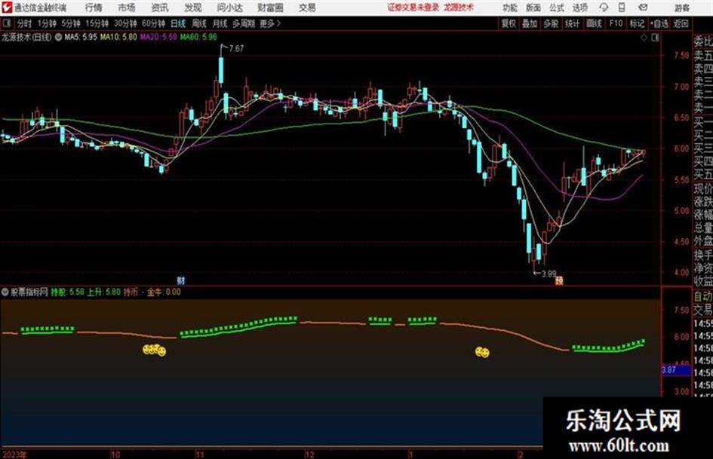Click the mobile phone icon
This screenshot has height=459, width=713.
tap(622, 8)
